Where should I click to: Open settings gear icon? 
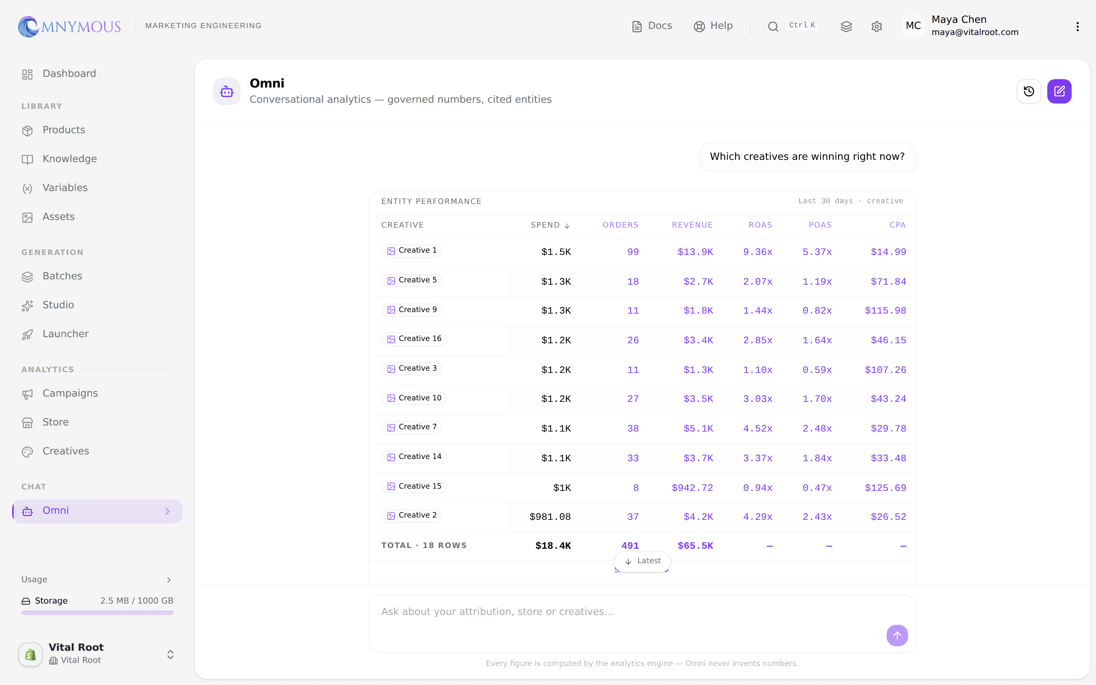click(876, 27)
